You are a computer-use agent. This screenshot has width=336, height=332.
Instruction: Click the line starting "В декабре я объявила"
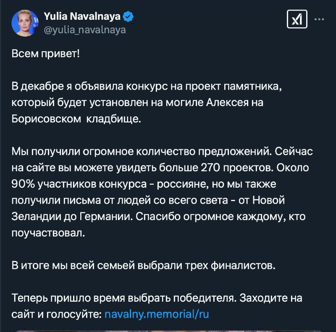point(147,86)
